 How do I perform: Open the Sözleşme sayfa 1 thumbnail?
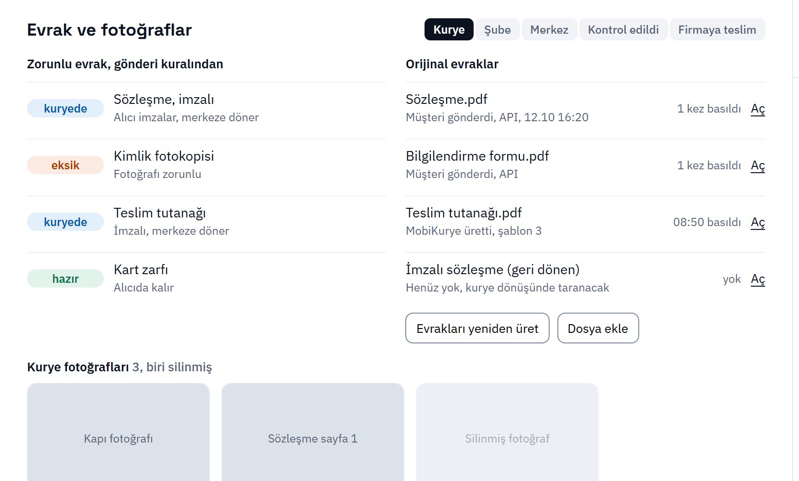313,432
